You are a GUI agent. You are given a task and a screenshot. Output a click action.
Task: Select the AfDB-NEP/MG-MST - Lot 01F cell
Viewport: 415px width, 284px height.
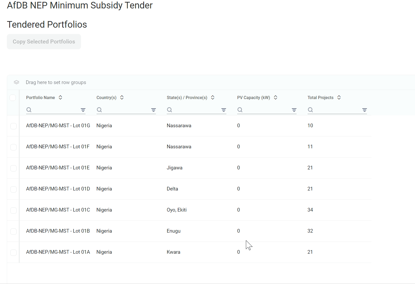pos(58,147)
